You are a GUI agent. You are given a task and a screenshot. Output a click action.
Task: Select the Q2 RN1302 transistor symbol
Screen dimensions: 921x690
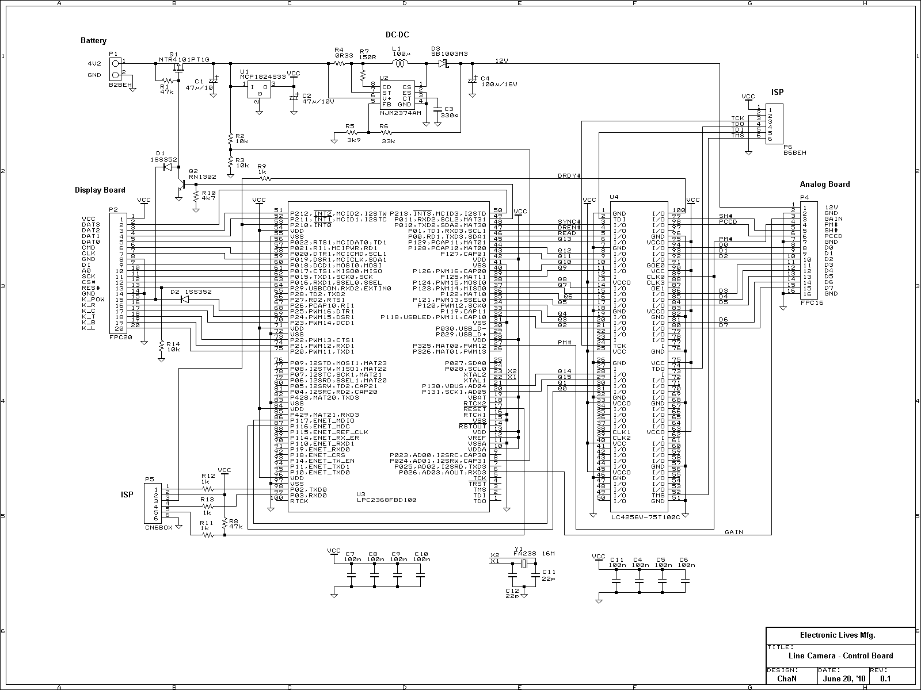pos(182,185)
